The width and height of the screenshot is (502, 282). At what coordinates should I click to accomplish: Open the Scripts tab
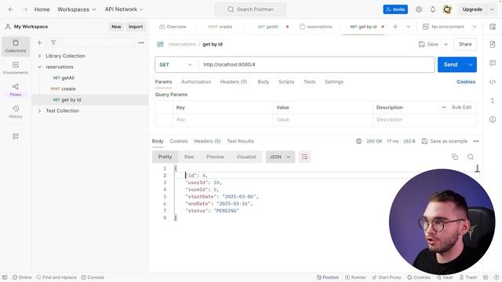coord(286,81)
